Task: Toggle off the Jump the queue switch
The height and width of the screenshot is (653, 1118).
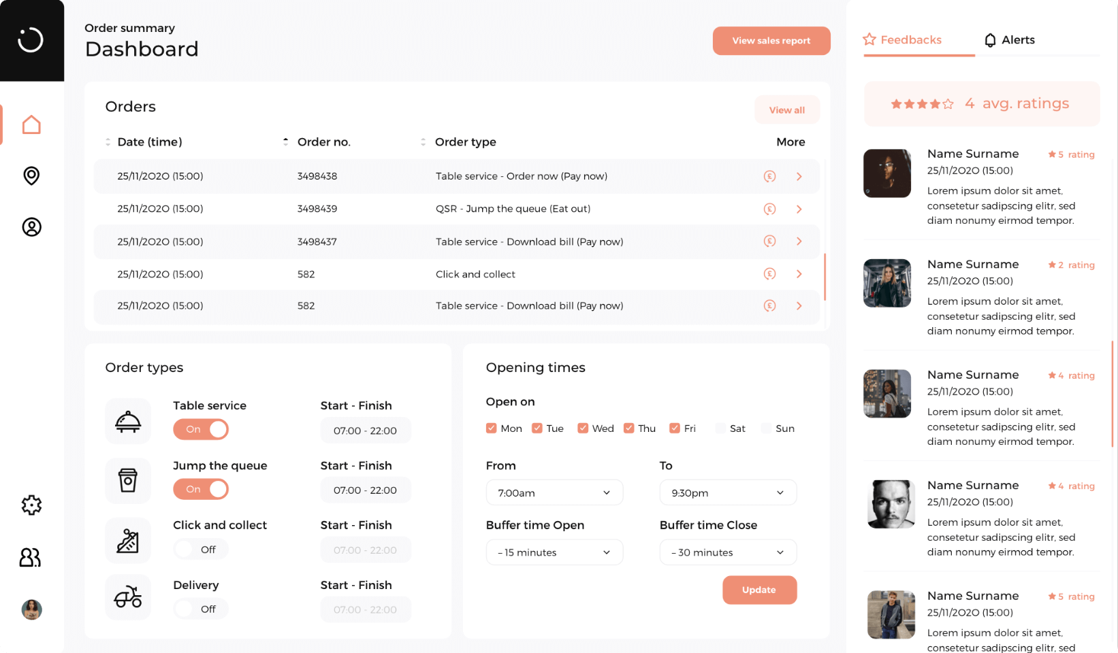Action: tap(201, 488)
